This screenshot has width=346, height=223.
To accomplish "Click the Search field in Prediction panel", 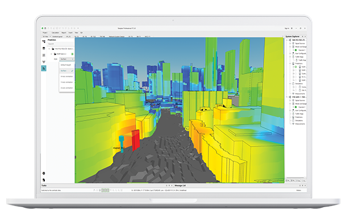I will [61, 44].
